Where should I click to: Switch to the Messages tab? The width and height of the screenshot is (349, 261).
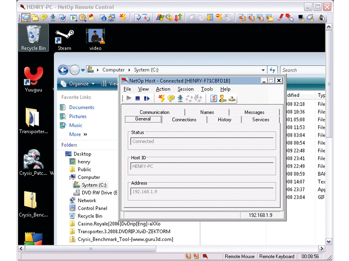tap(254, 112)
